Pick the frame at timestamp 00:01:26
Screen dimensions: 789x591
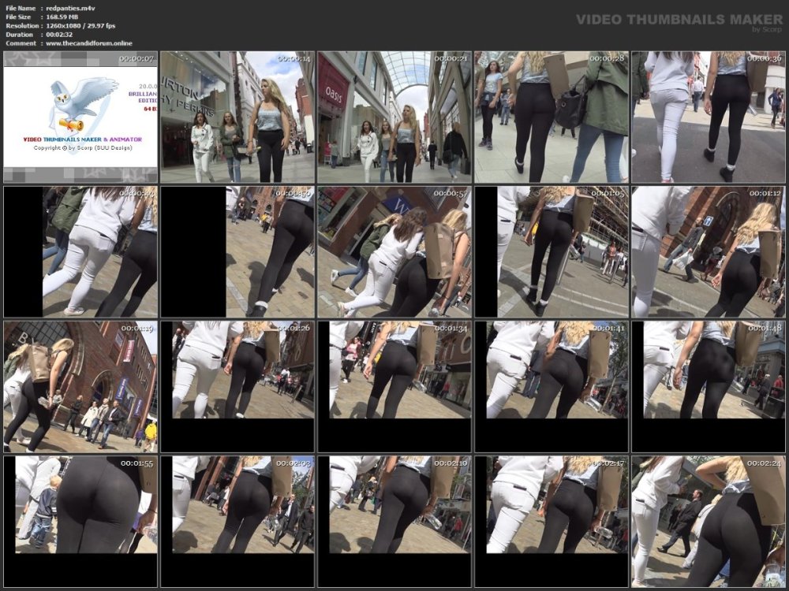tap(237, 387)
